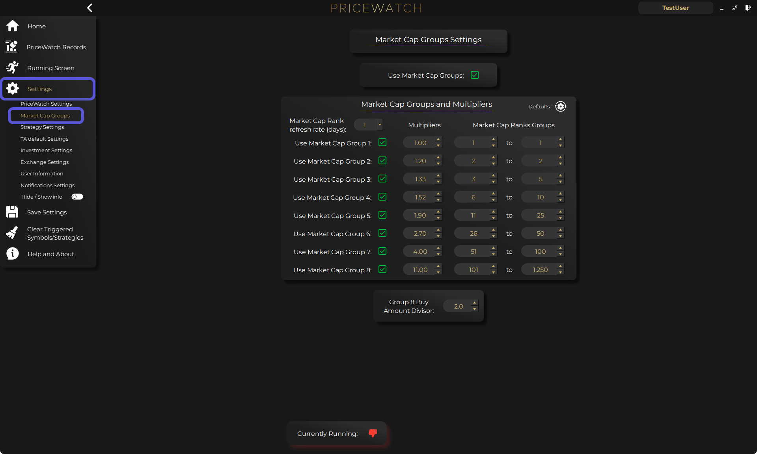This screenshot has height=454, width=757.
Task: Click the logout icon at top right
Action: coord(748,8)
